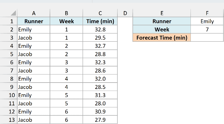
Task: Click the time value 32.0
Action: (100, 79)
